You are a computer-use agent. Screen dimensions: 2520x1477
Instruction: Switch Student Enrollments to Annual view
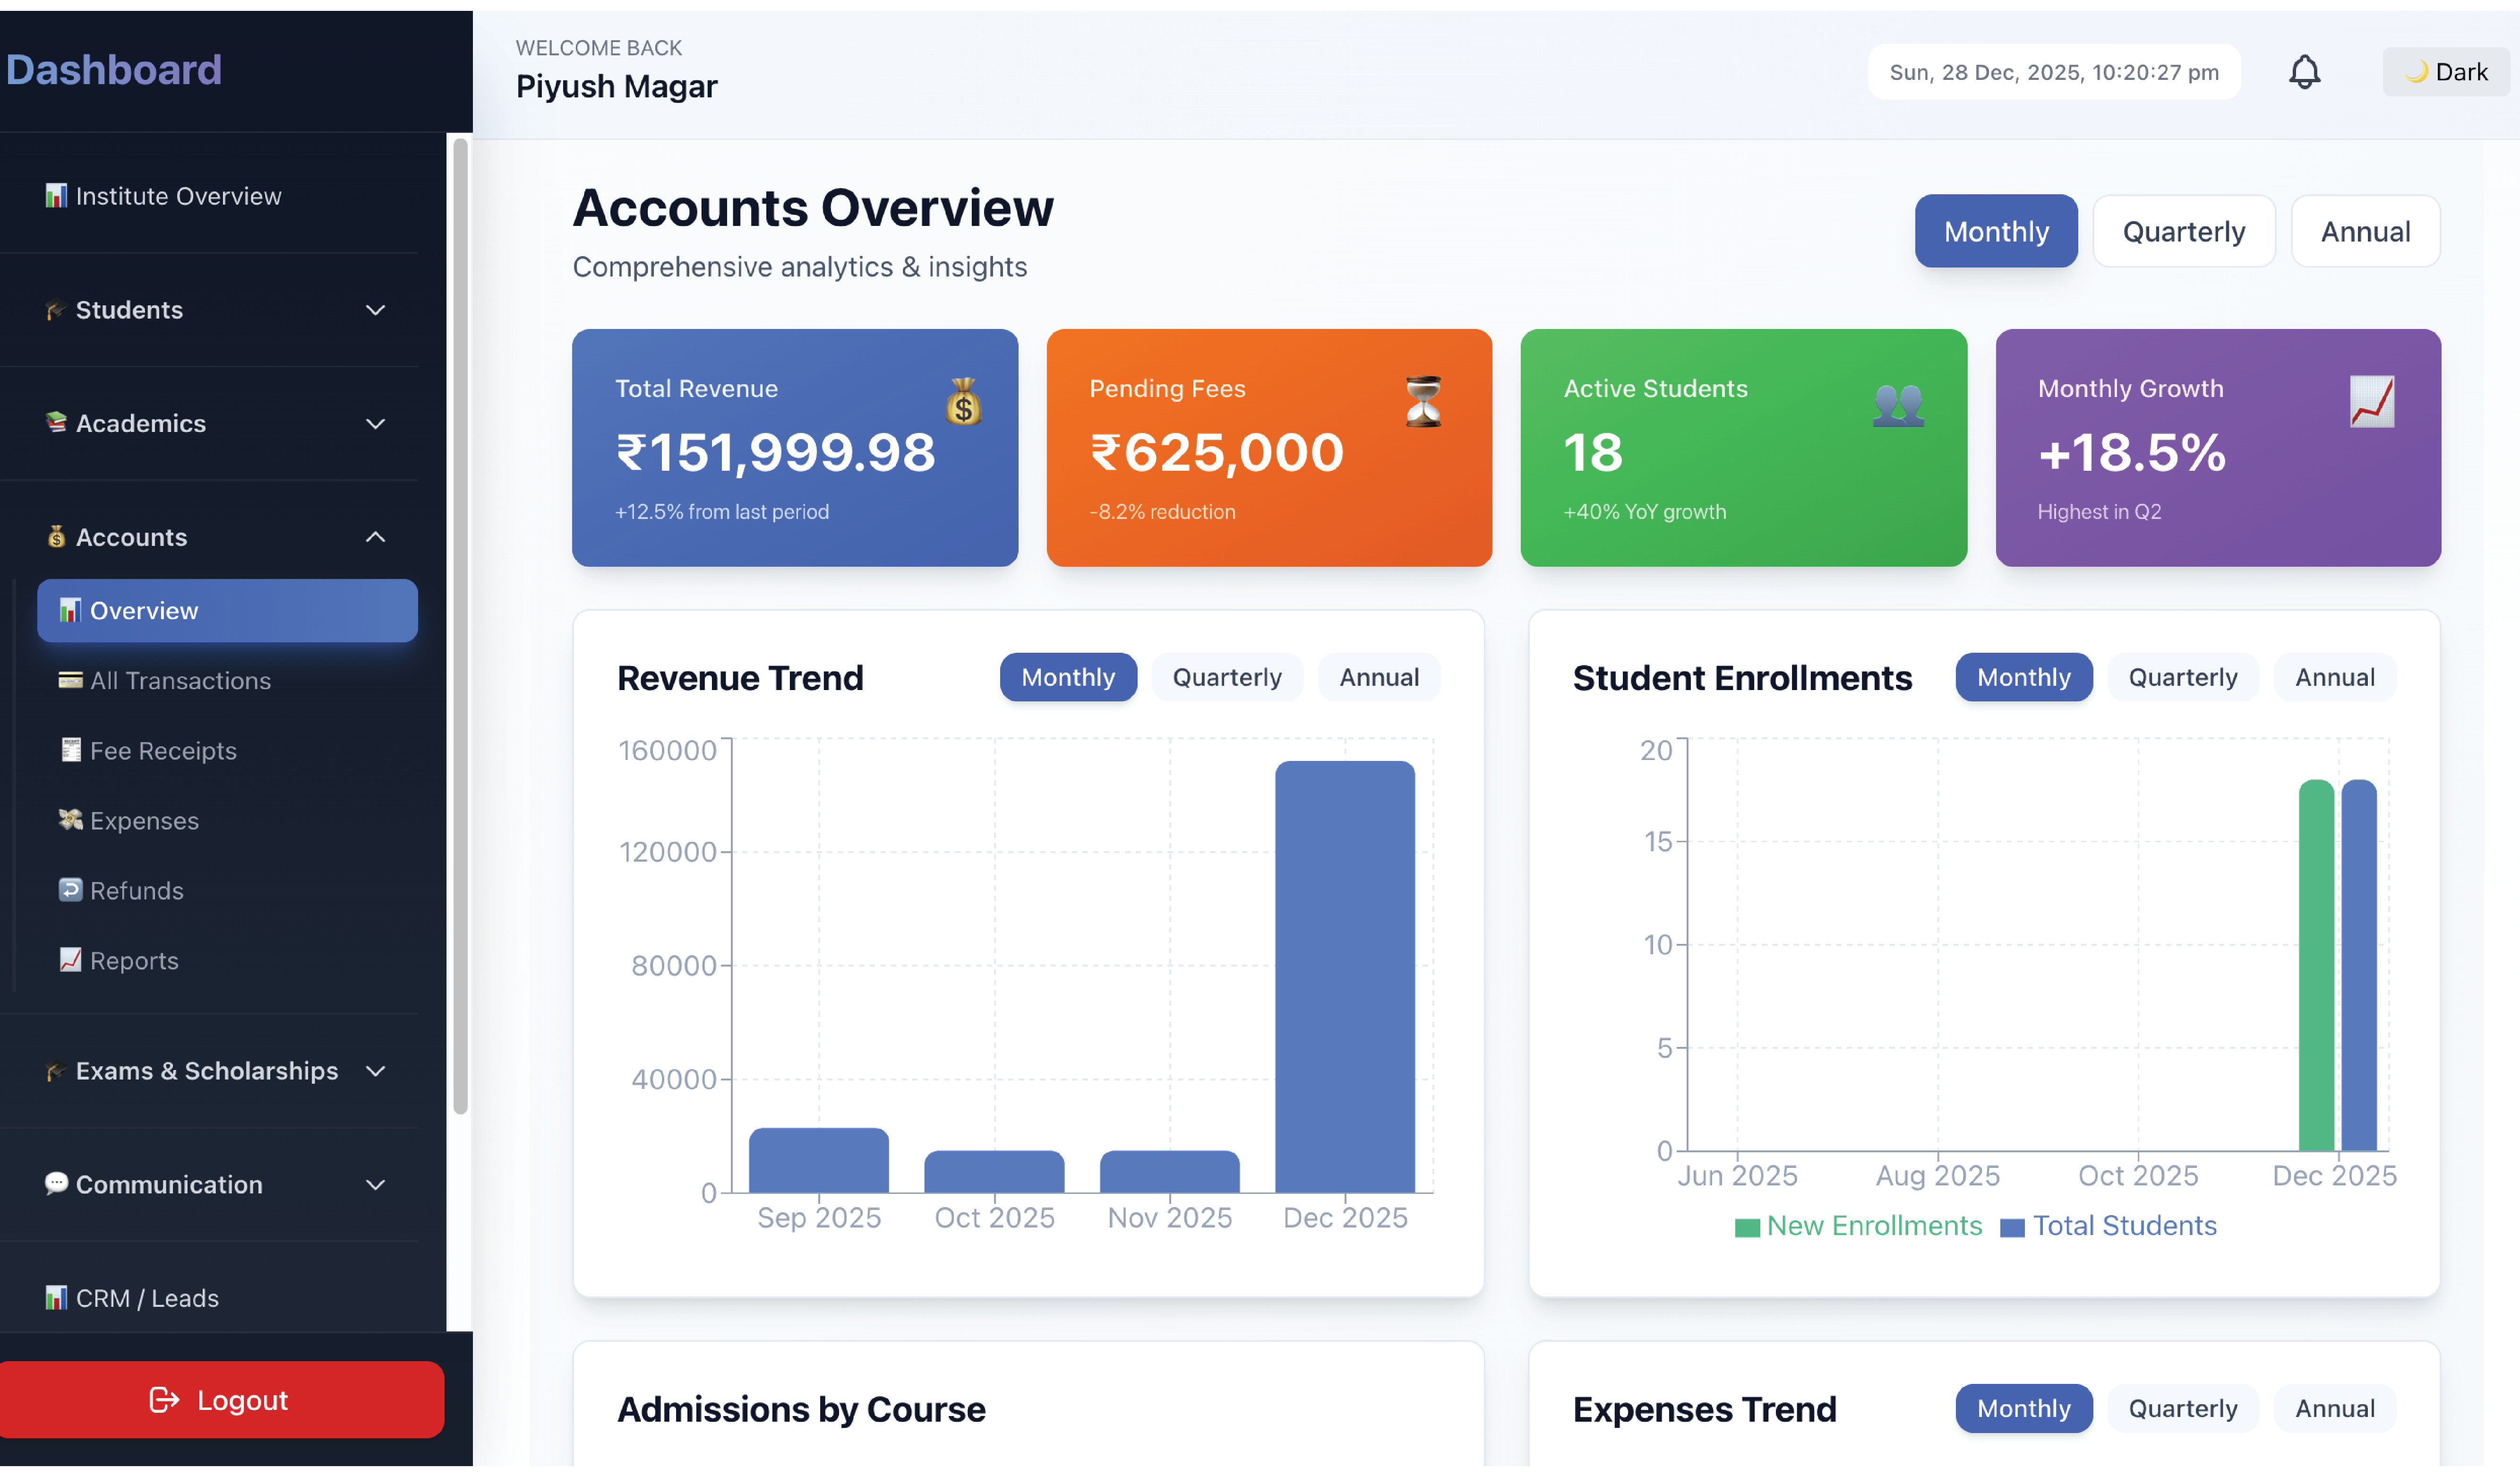pyautogui.click(x=2334, y=677)
